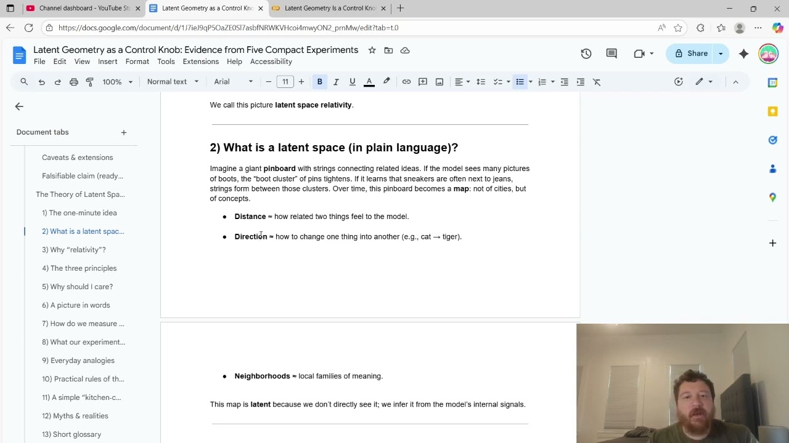Open the Join a call camera button
Screen dimensions: 789x443
[x=643, y=54]
